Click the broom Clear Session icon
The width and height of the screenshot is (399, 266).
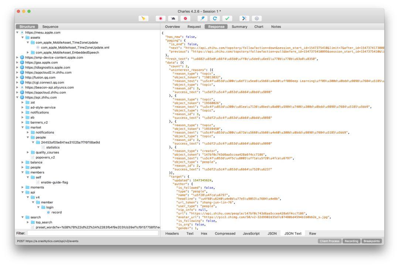(143, 18)
